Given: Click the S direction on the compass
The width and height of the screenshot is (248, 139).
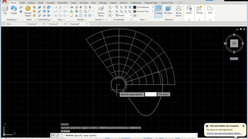Looking at the screenshot, I should pyautogui.click(x=234, y=52).
